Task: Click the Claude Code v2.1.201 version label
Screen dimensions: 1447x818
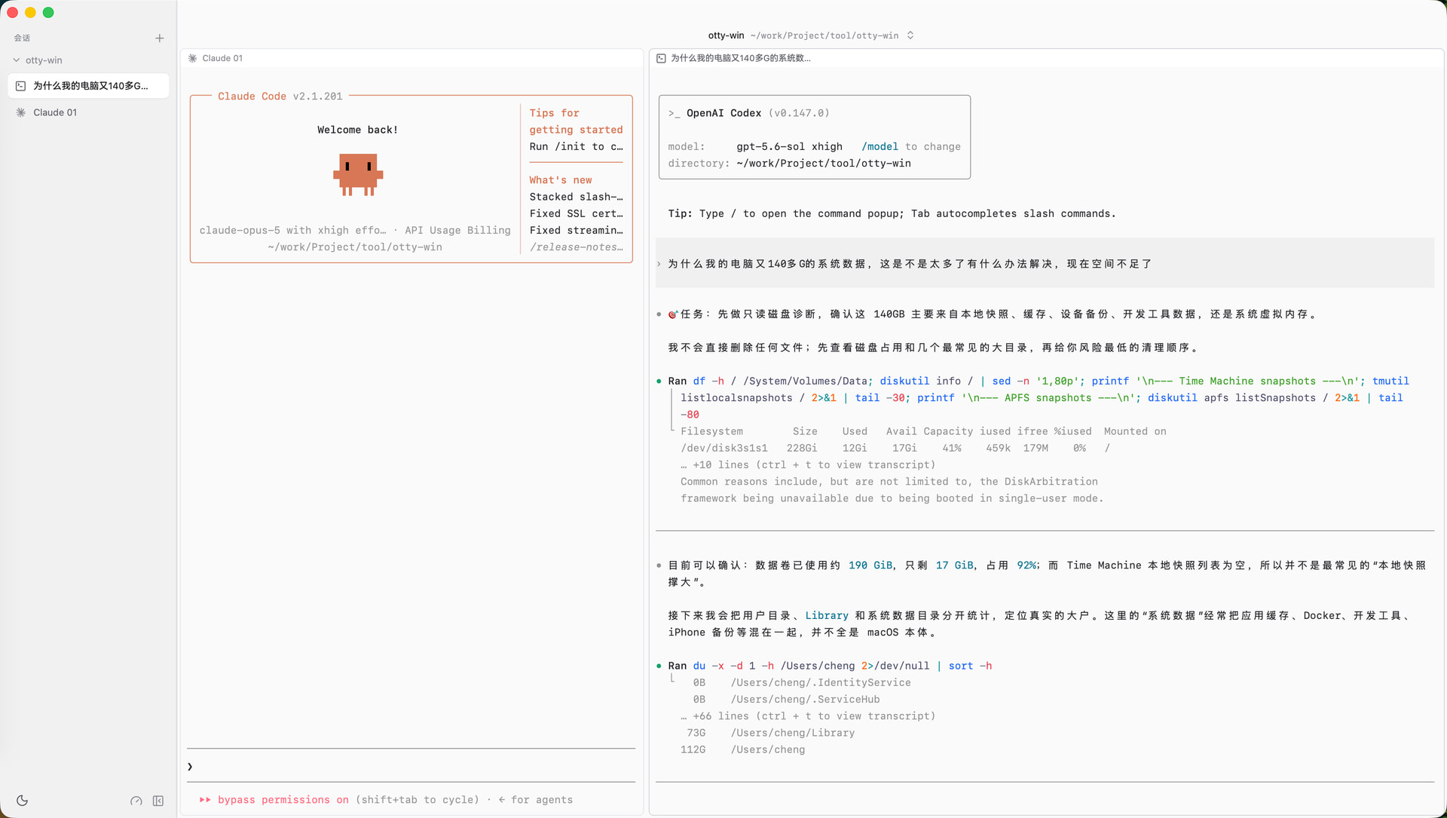Action: pos(280,97)
